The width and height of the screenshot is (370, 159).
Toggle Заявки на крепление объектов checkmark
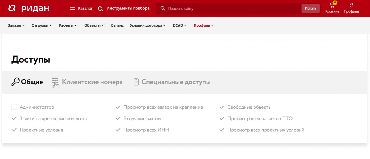coord(14,118)
